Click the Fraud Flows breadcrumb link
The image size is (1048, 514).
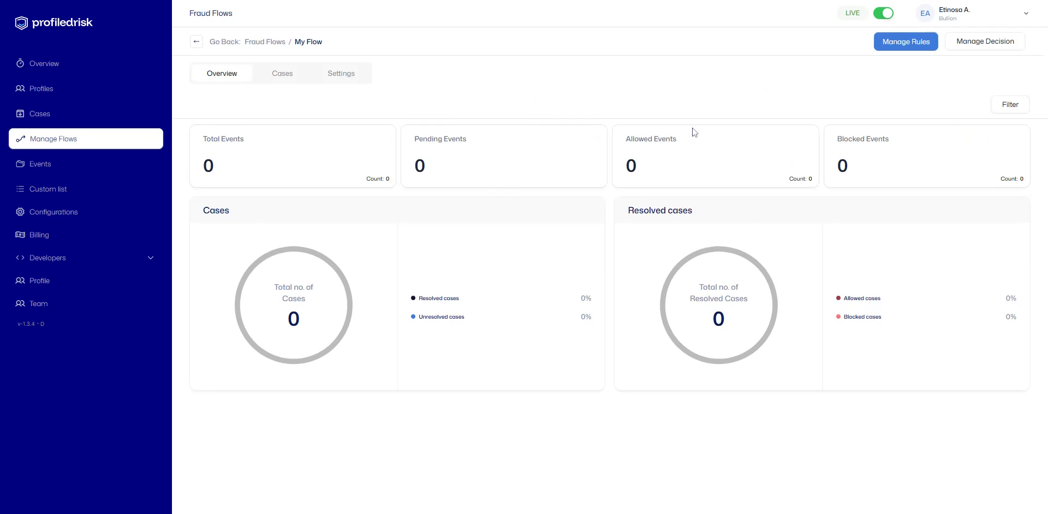tap(265, 42)
